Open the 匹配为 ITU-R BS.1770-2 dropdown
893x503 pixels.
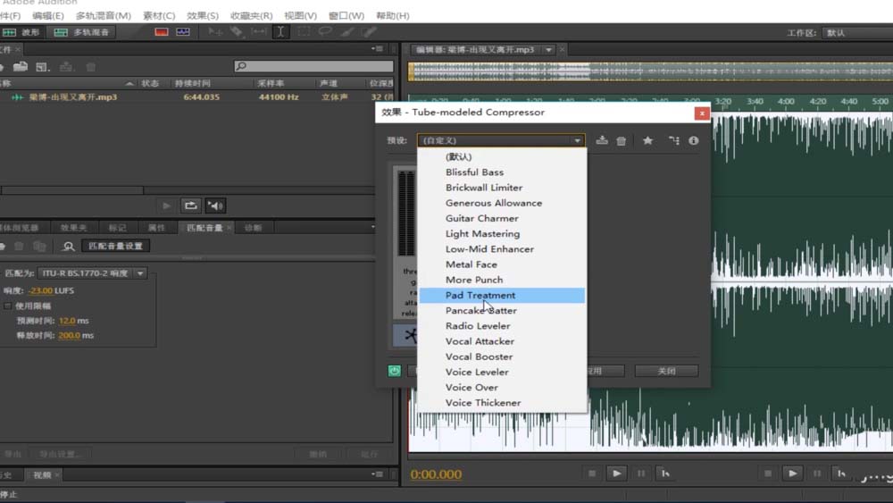point(92,273)
